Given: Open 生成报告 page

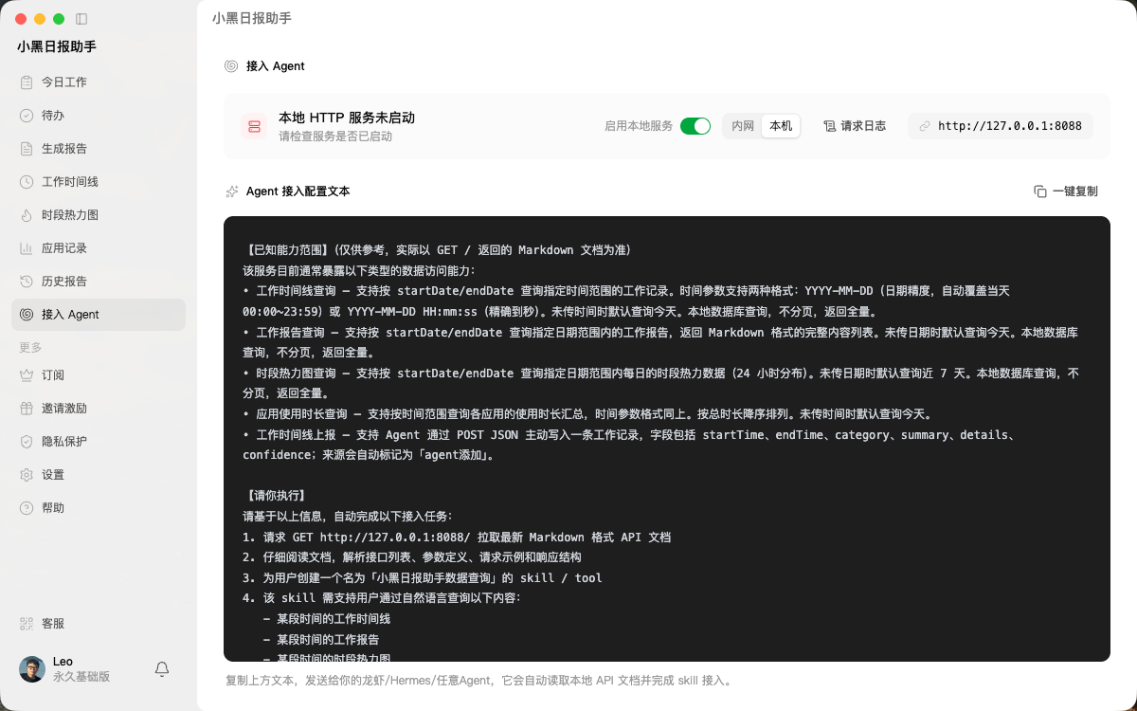Looking at the screenshot, I should pyautogui.click(x=99, y=149).
